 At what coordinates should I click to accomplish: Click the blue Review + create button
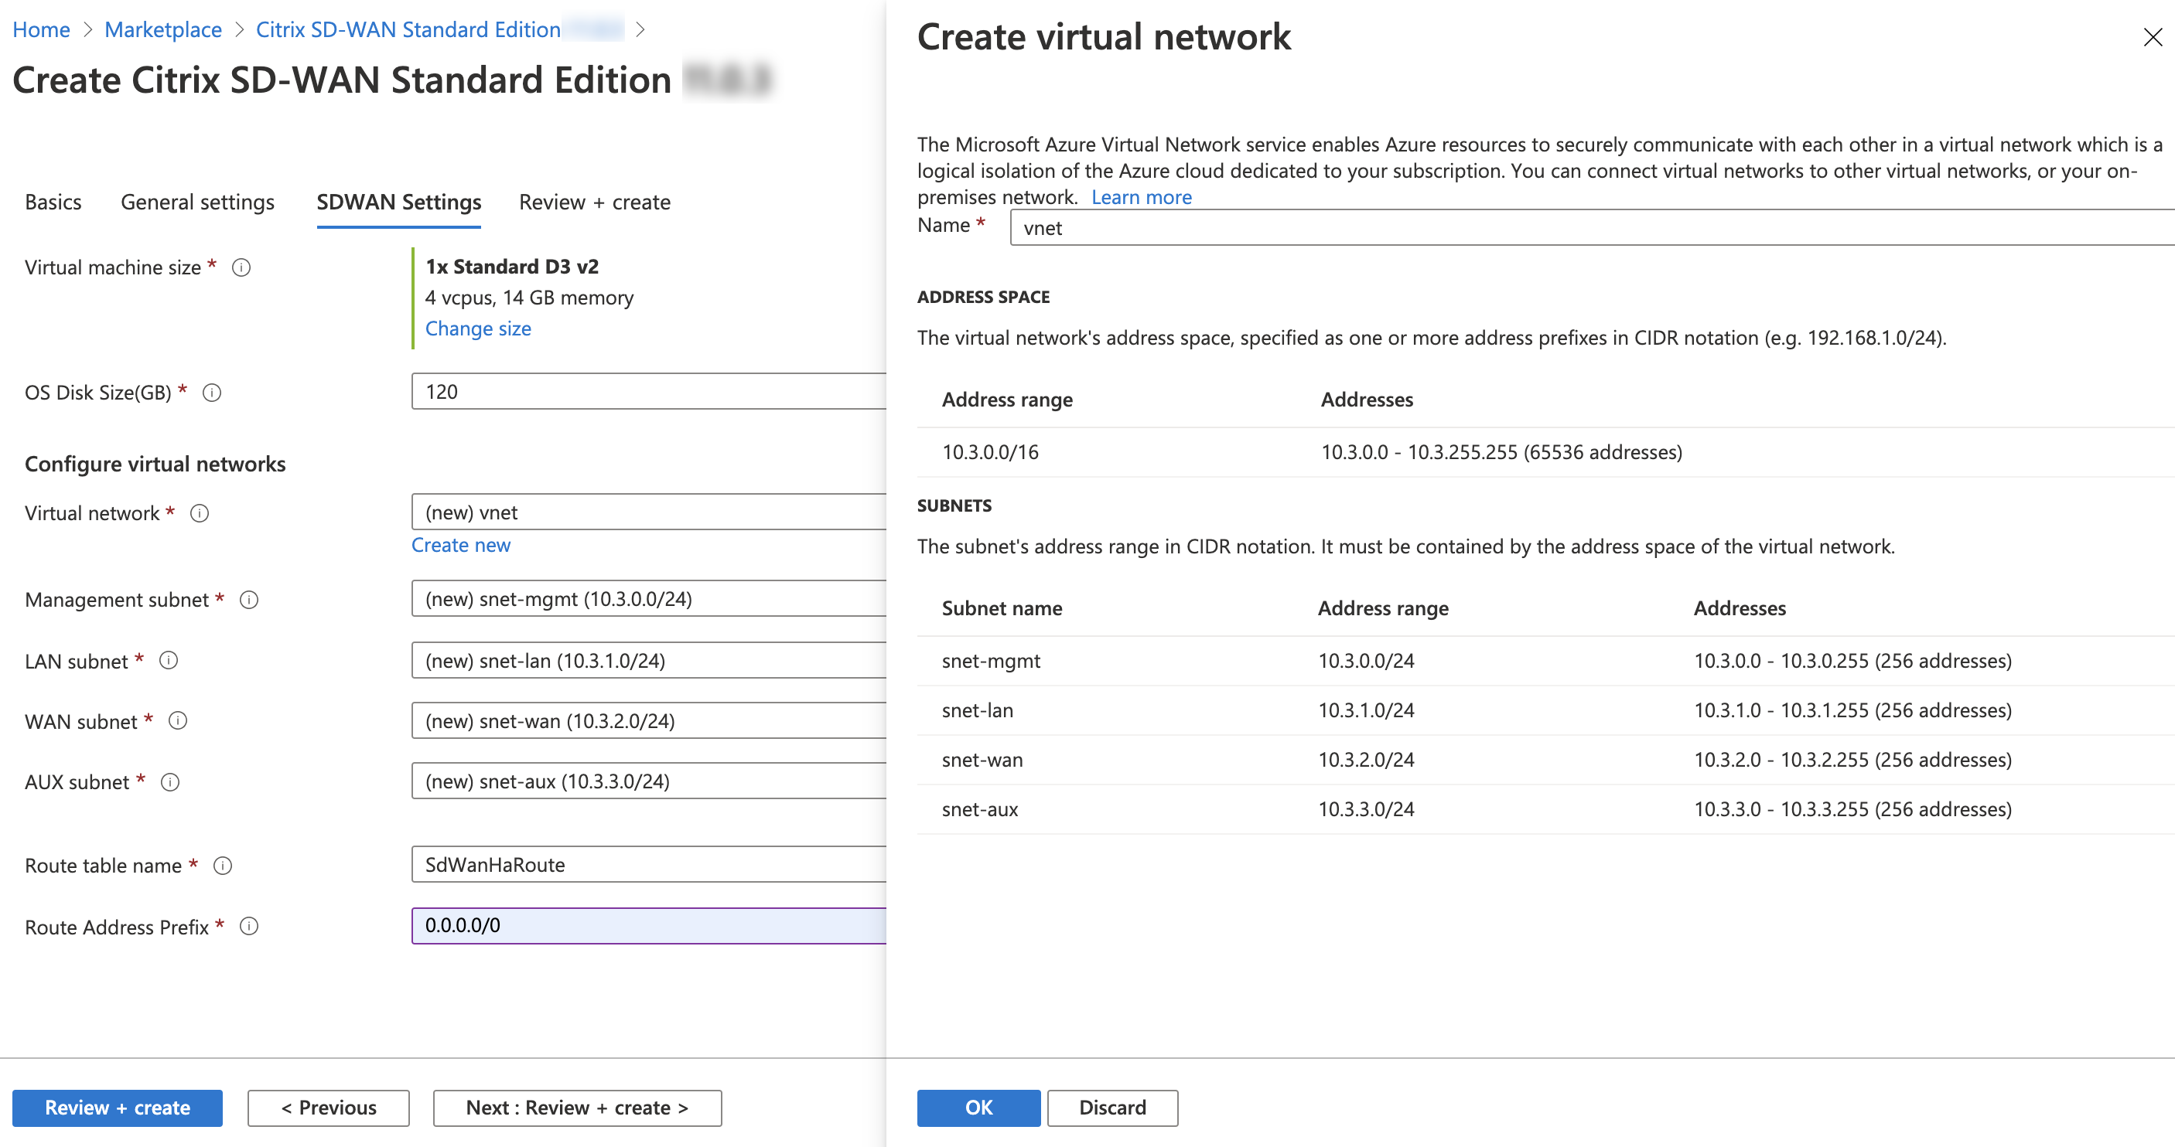(118, 1108)
